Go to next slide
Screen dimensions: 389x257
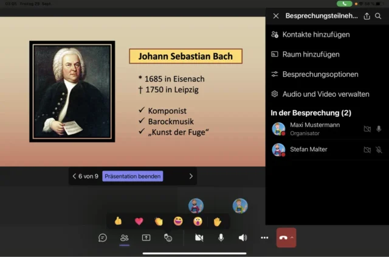(x=191, y=176)
